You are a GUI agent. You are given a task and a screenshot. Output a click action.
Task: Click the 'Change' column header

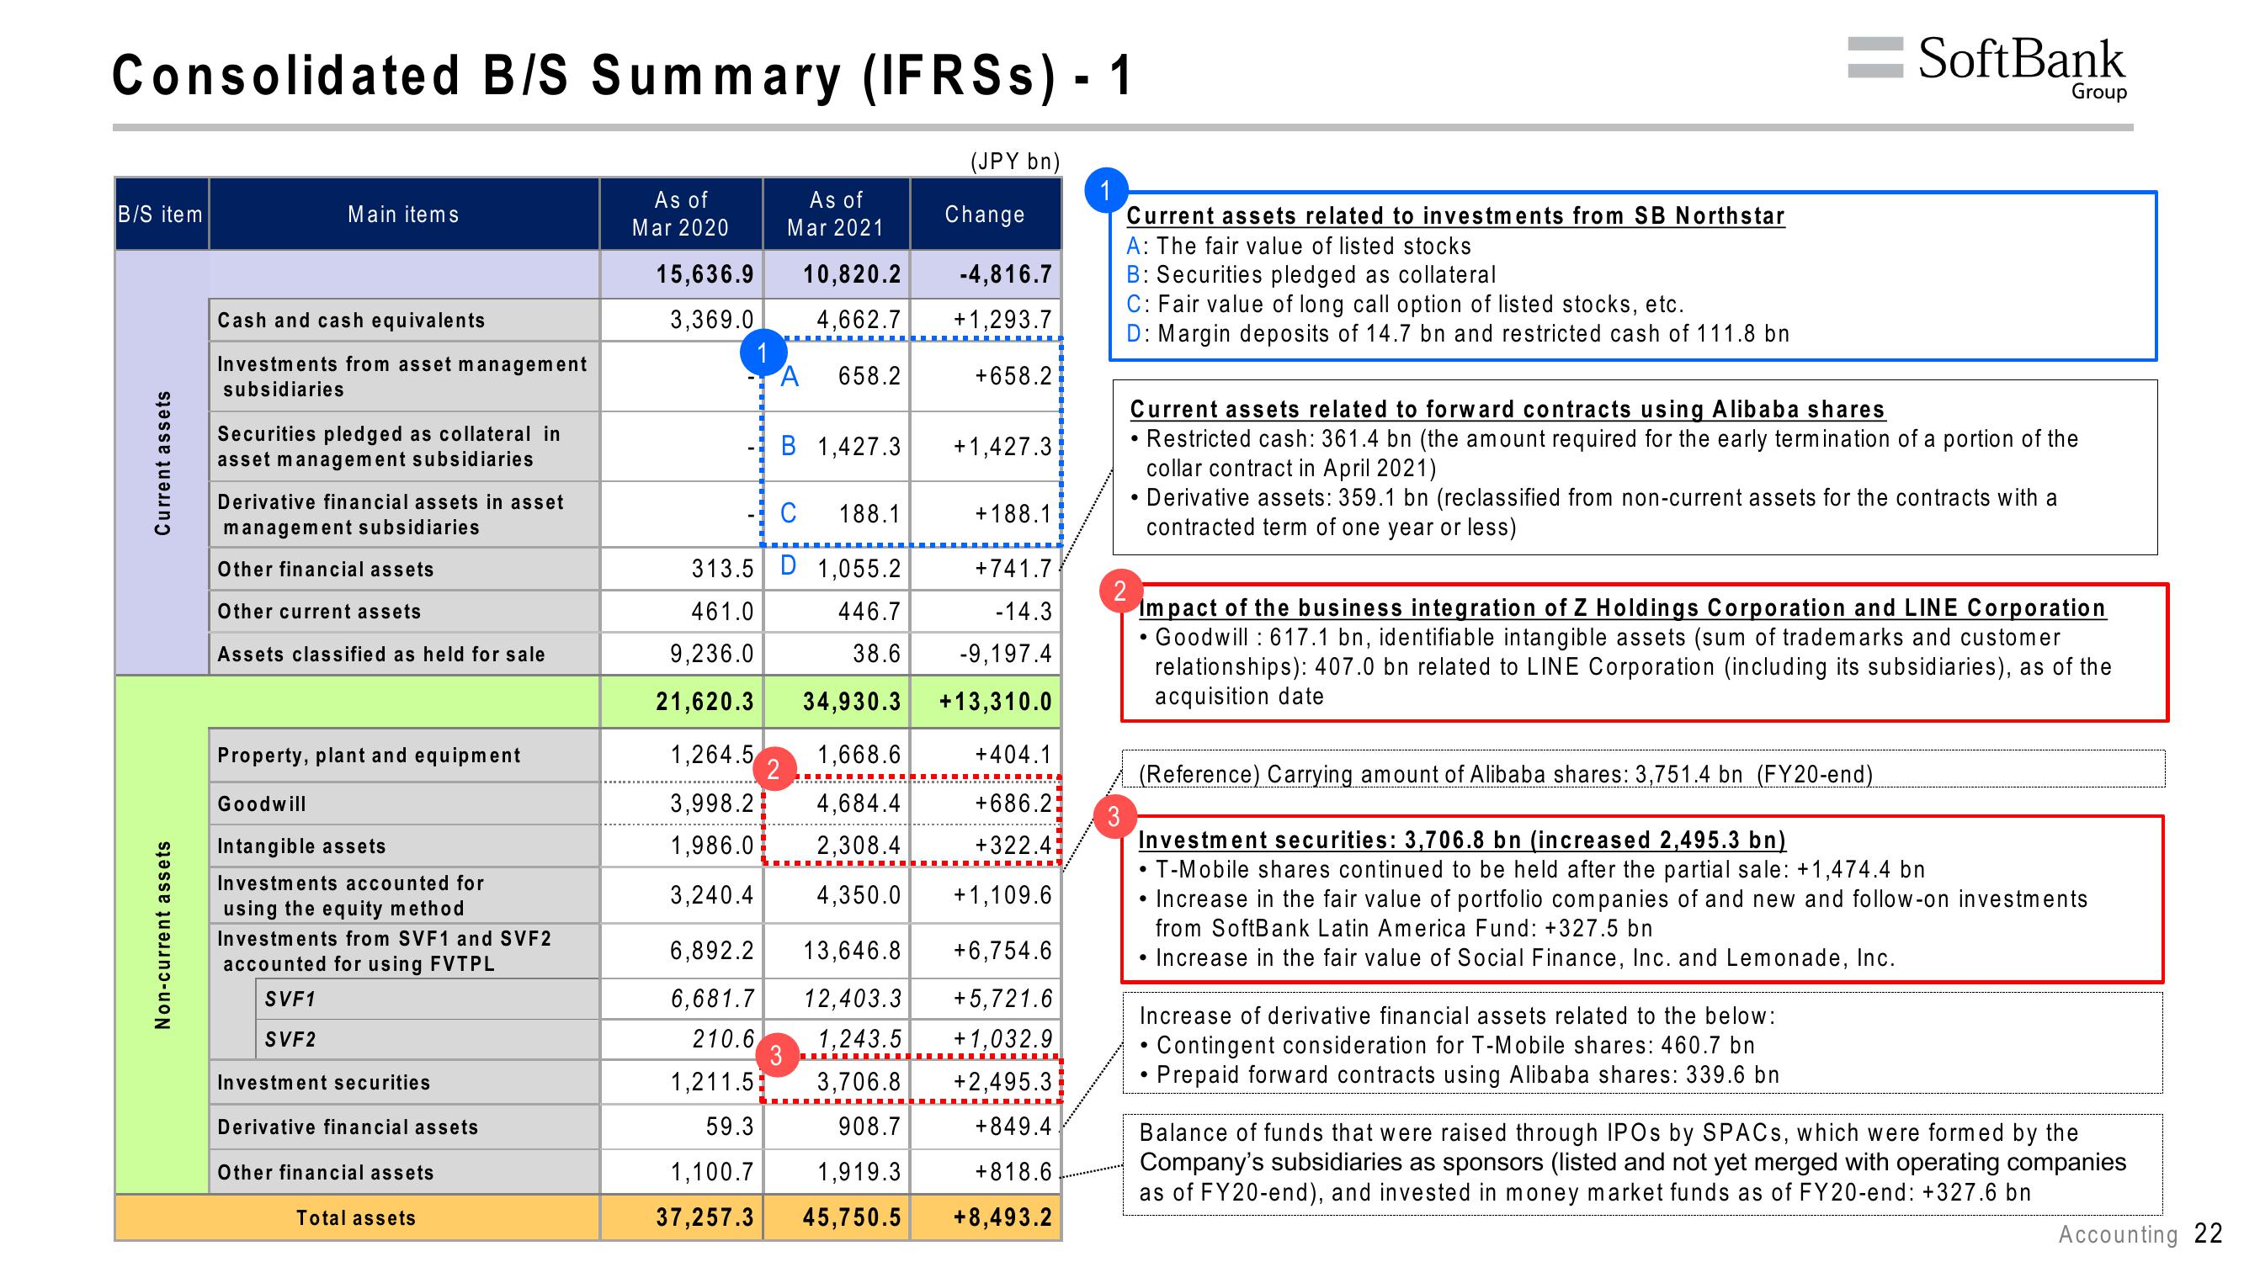(986, 215)
